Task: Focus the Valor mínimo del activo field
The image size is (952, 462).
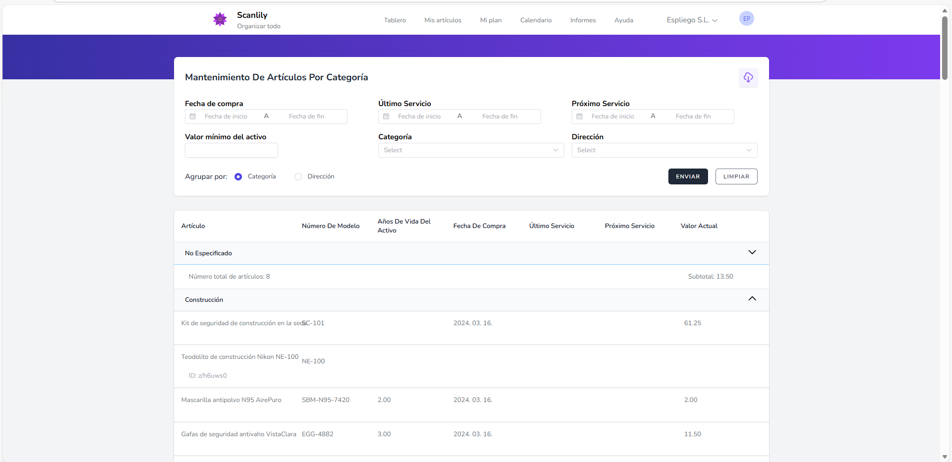Action: click(231, 150)
